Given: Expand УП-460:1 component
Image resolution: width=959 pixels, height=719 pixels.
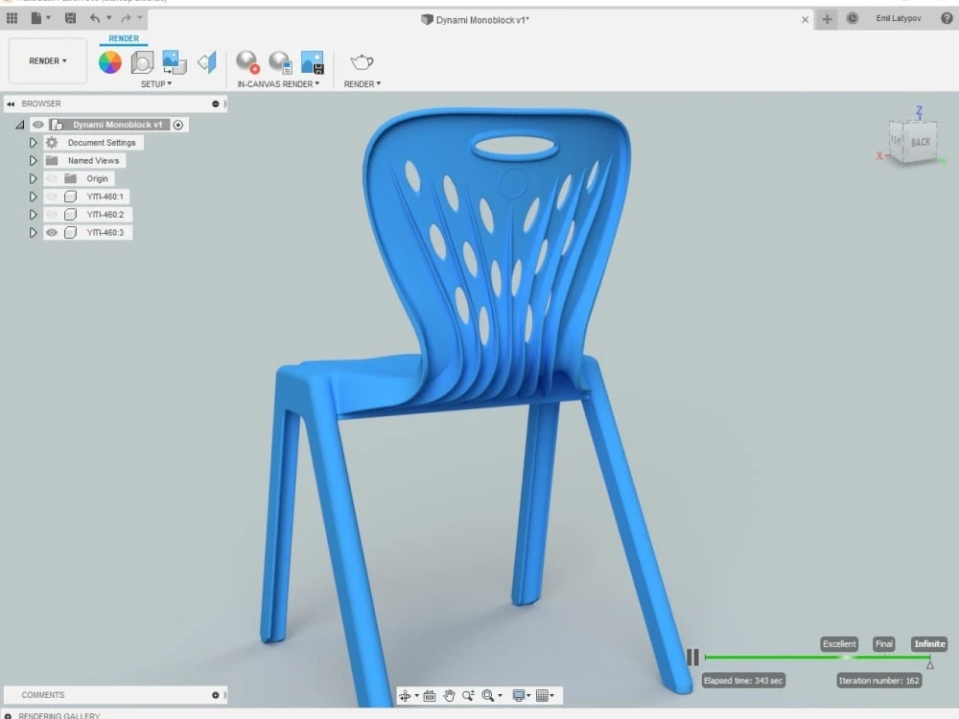Looking at the screenshot, I should coord(33,197).
